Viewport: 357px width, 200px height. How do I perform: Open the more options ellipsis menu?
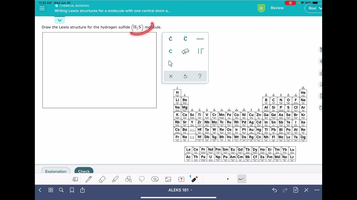click(x=317, y=190)
